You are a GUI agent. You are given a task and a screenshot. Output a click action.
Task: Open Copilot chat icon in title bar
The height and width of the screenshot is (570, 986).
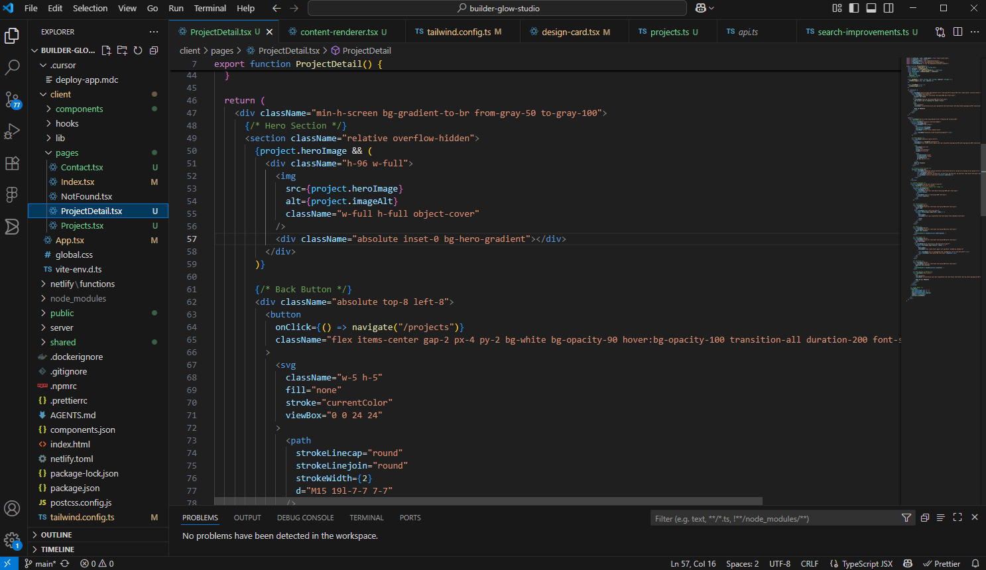700,8
